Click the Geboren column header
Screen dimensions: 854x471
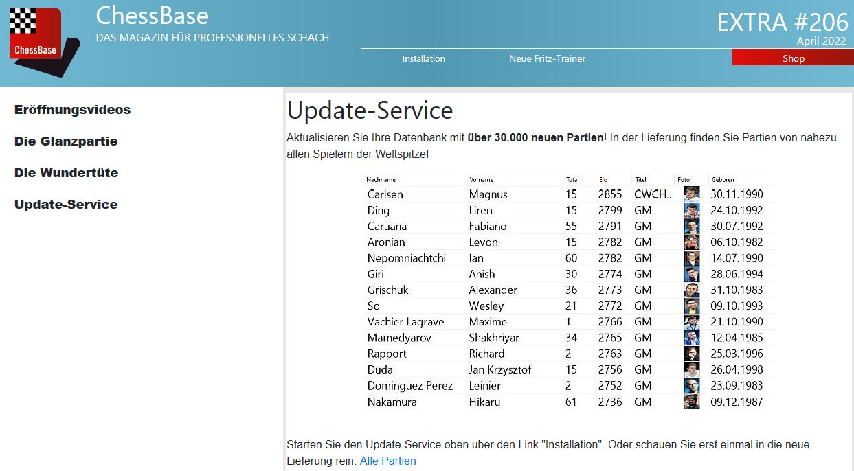point(723,180)
